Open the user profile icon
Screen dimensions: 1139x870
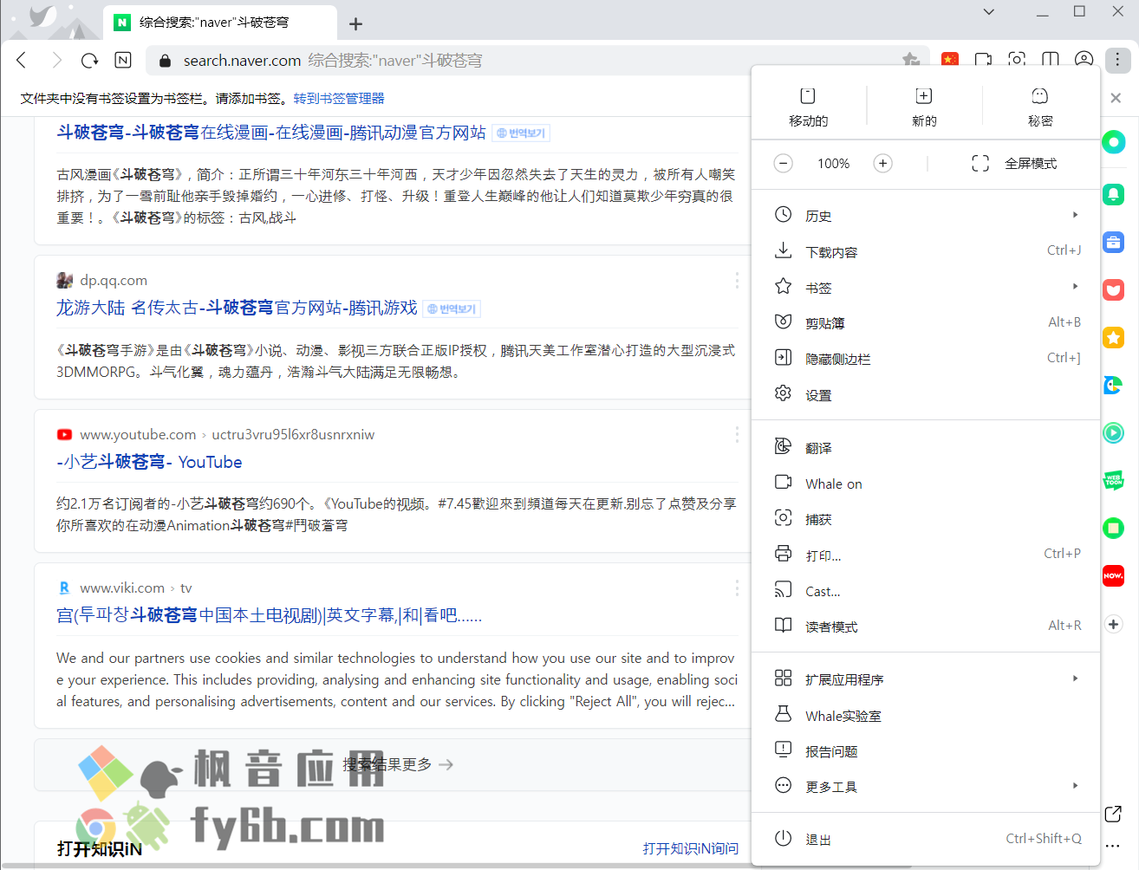(x=1084, y=60)
